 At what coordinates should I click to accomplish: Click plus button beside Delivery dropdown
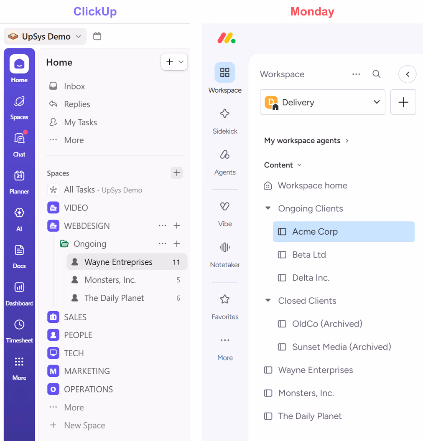coord(403,102)
